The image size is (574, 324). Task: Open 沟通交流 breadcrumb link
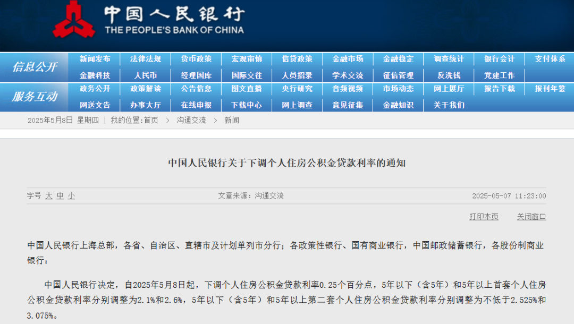click(191, 121)
